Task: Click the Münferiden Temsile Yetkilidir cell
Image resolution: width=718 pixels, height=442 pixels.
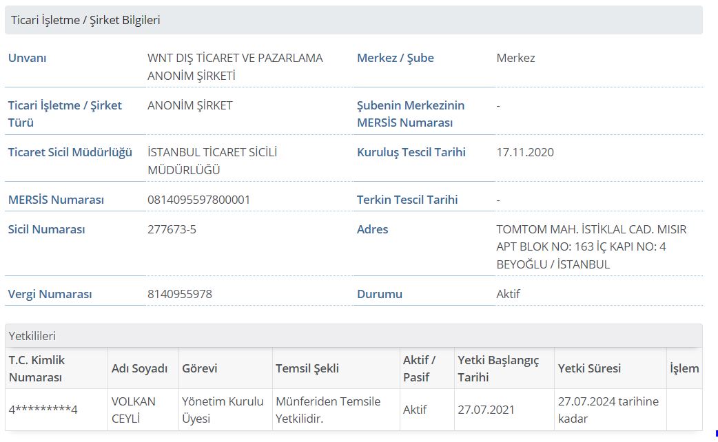Action: (327, 410)
